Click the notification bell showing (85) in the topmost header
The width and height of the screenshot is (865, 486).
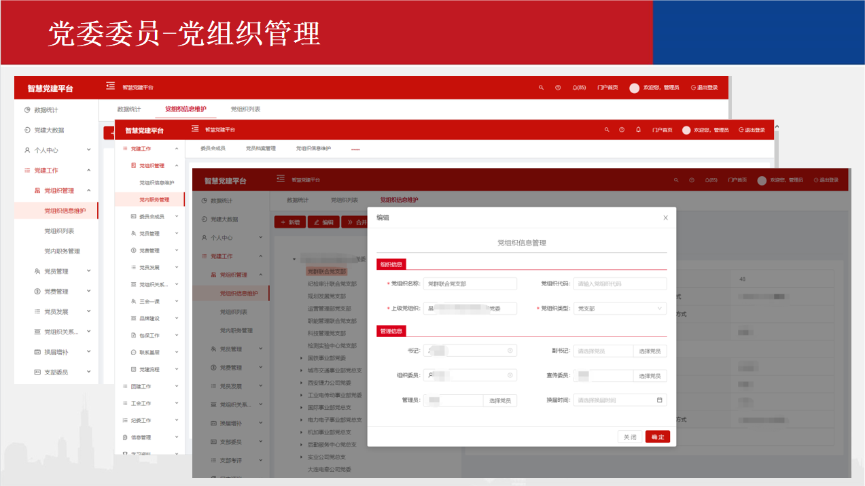[x=578, y=88]
